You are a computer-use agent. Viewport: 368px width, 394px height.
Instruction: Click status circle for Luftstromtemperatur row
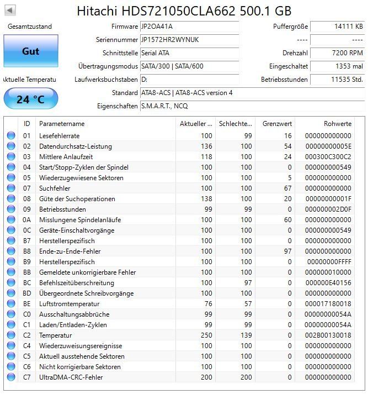tap(11, 304)
